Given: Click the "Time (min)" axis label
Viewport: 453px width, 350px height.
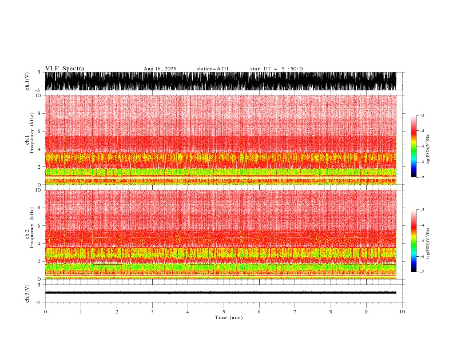Looking at the screenshot, I should tap(229, 317).
